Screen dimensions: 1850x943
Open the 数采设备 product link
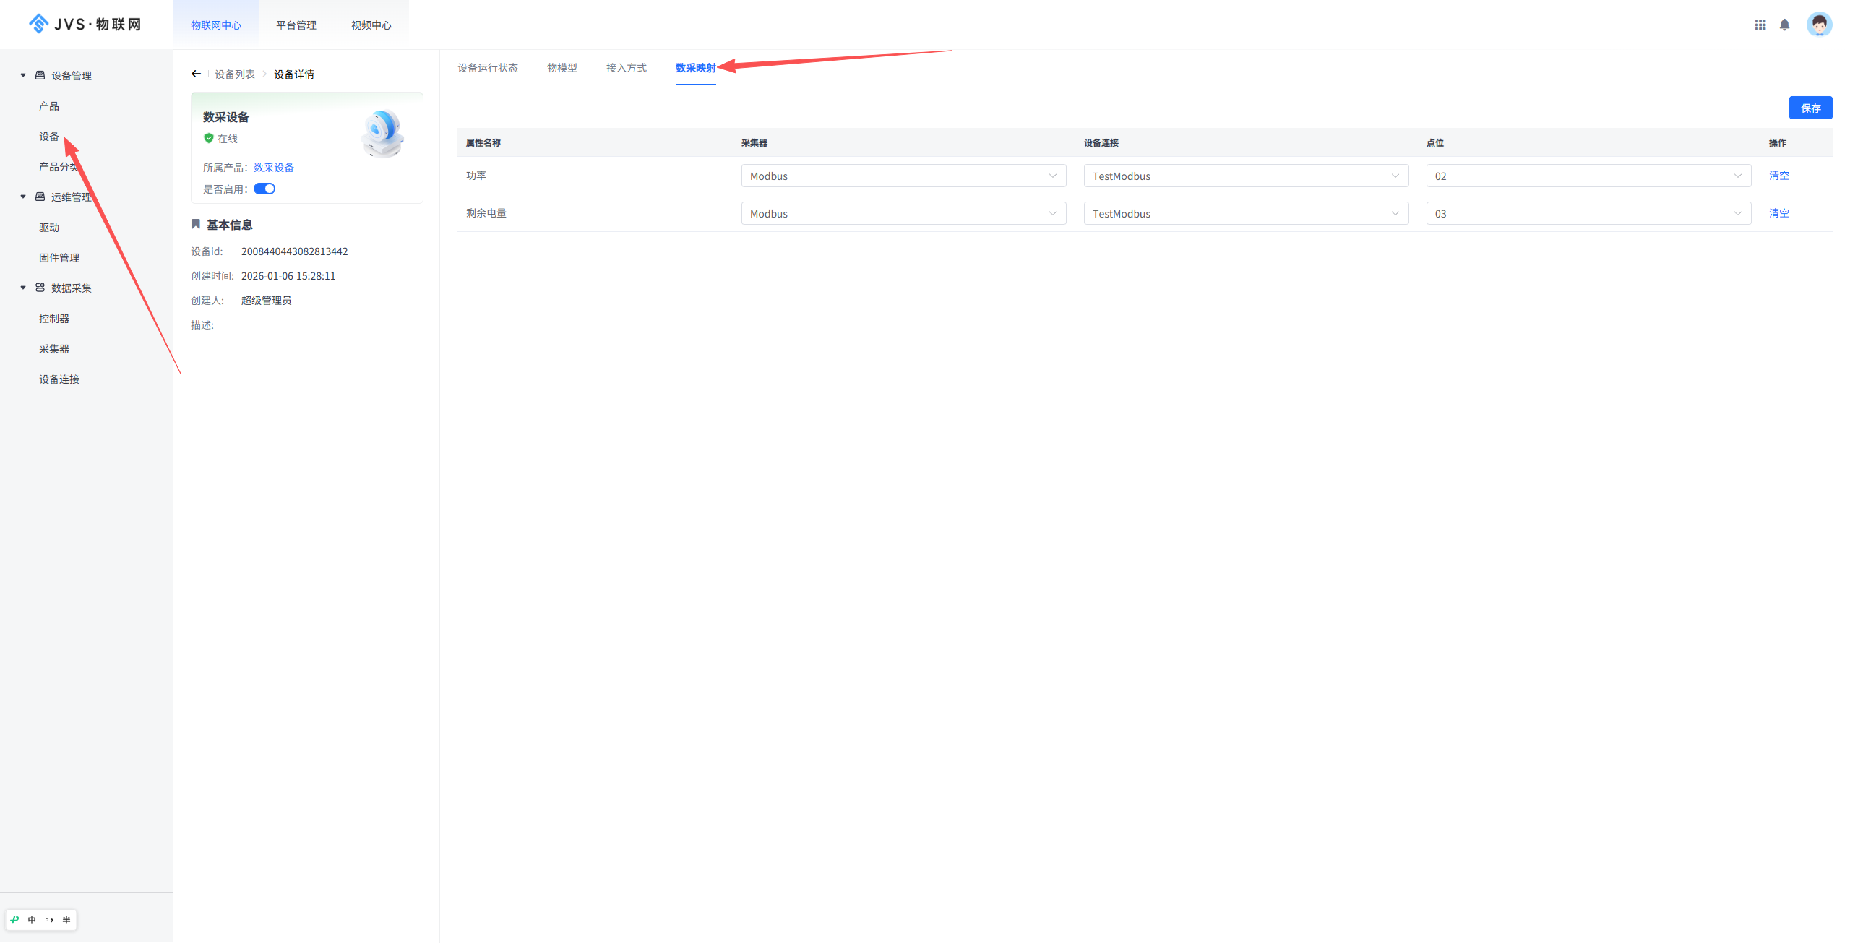[x=273, y=167]
